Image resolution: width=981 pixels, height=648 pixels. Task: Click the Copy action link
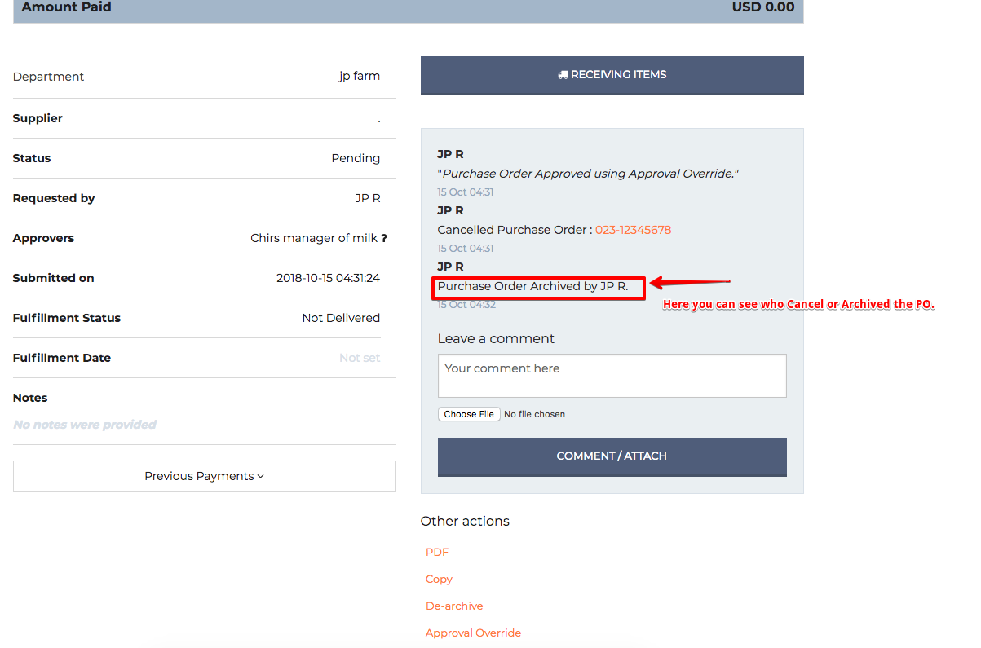tap(439, 580)
